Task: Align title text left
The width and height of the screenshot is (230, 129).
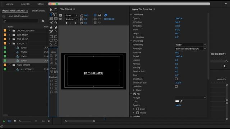Action: (x=95, y=15)
